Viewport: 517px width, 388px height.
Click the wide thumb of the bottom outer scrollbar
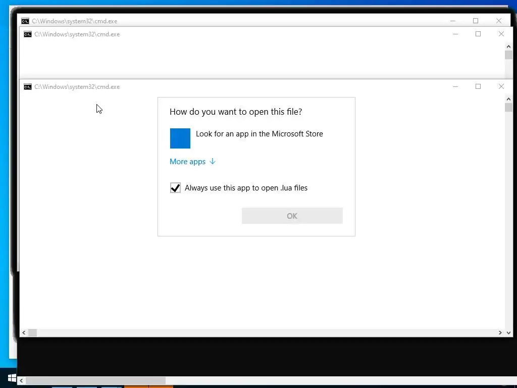95,381
